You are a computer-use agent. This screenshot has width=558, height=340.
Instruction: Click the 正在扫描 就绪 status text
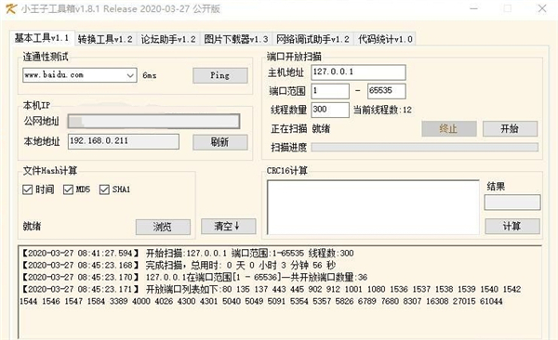(x=300, y=129)
